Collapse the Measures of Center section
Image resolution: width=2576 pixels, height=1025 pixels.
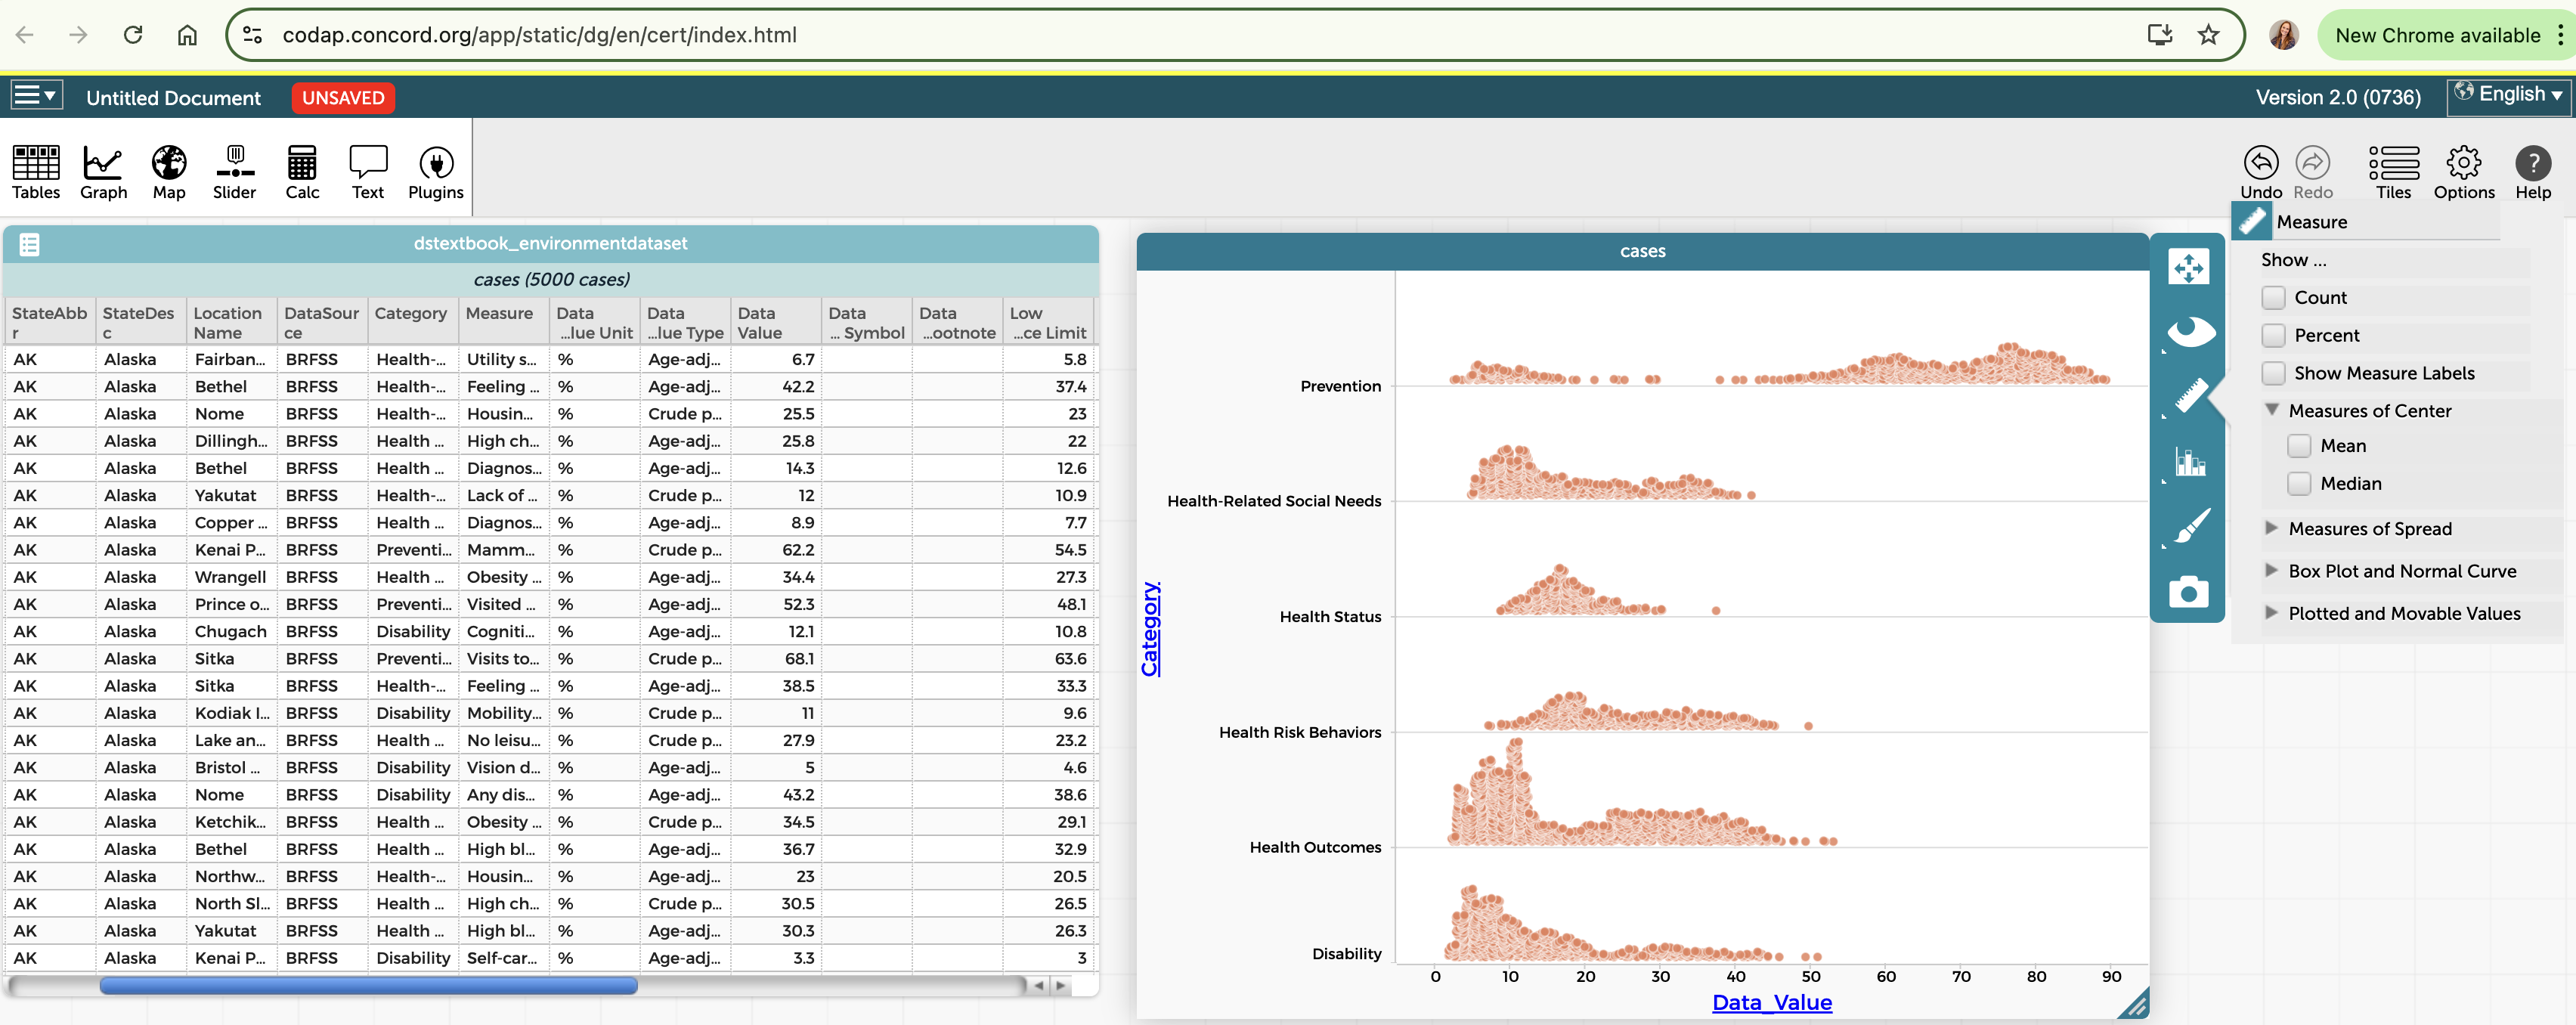point(2271,410)
